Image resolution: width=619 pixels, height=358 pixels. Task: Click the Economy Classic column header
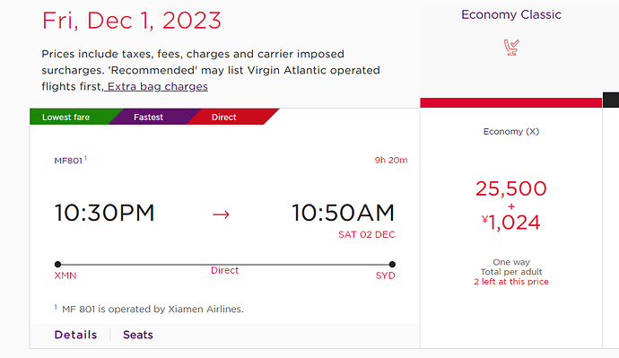511,14
